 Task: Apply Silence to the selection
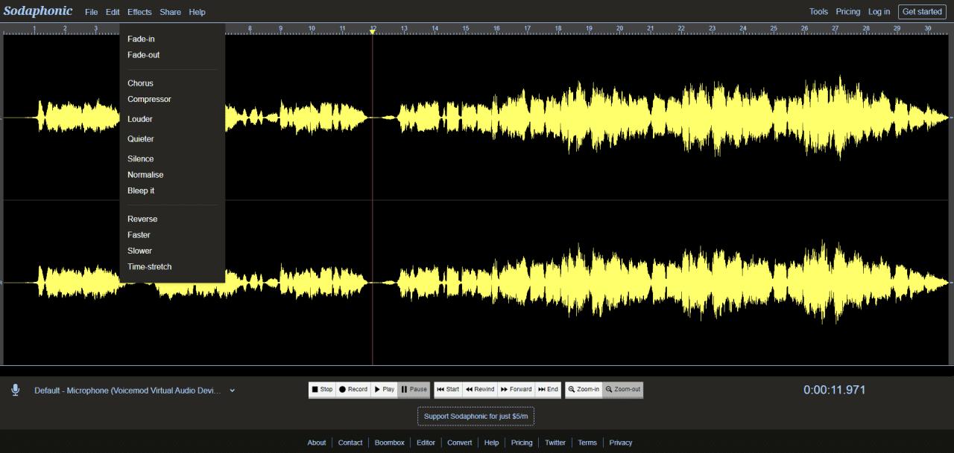click(x=141, y=158)
